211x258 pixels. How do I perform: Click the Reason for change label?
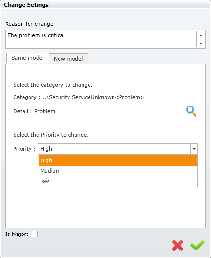coord(29,24)
